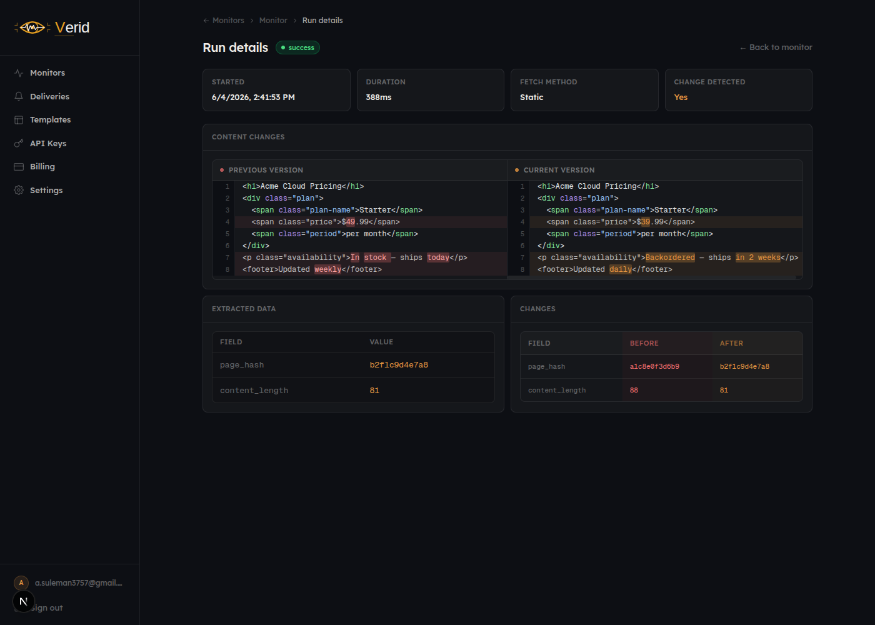Click the Templates layout icon

(x=19, y=120)
